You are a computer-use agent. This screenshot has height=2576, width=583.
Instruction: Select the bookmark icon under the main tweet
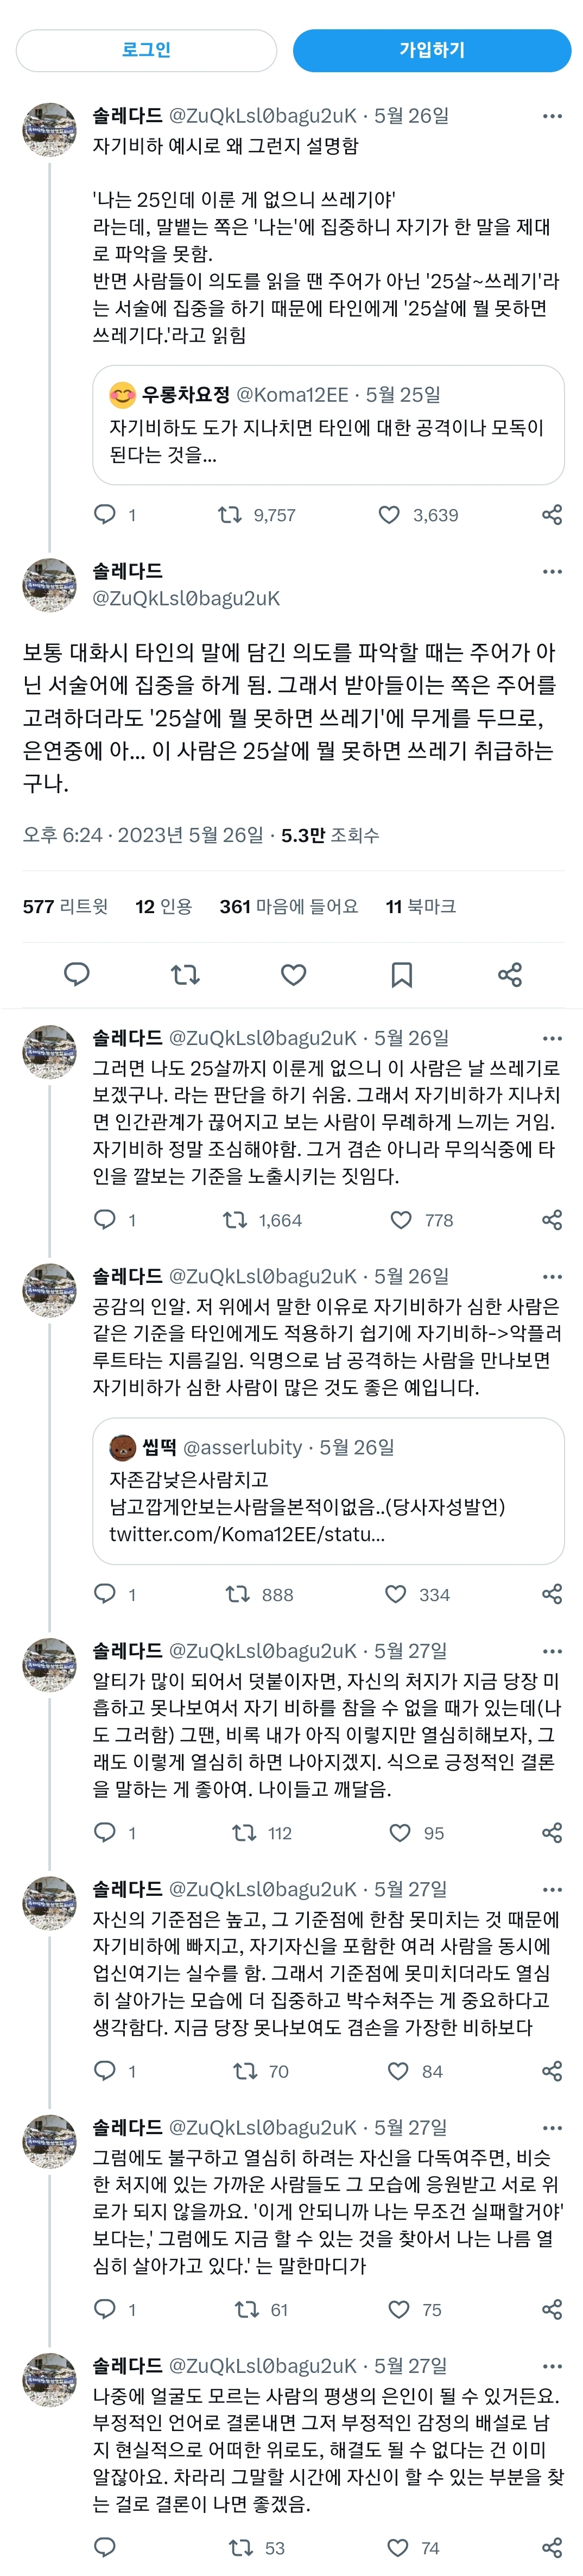[401, 975]
